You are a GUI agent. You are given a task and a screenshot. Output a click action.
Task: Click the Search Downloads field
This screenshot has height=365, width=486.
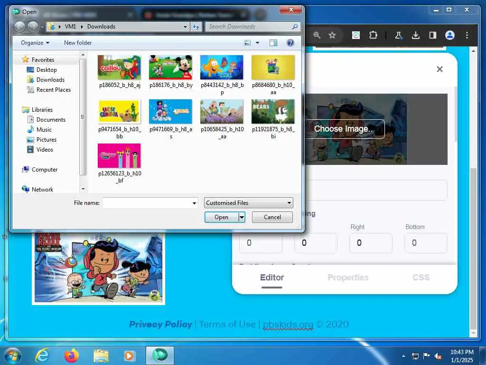[x=253, y=27]
